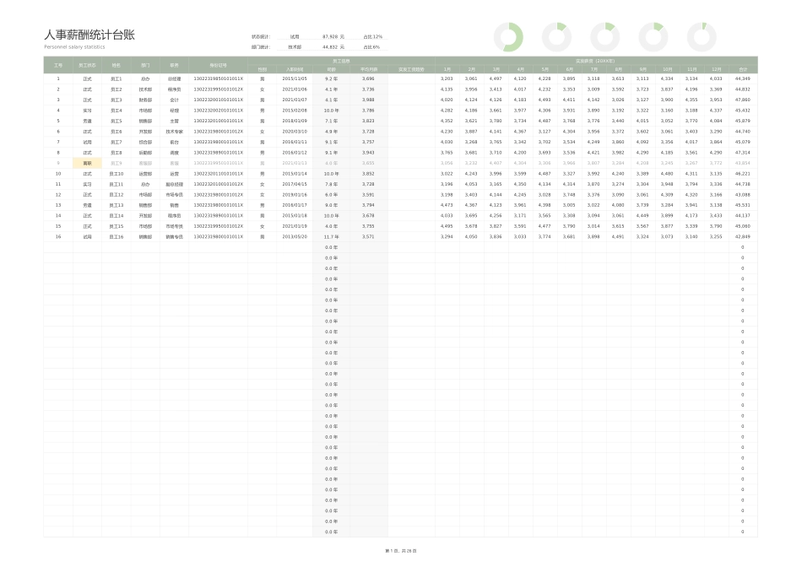Click the 人事薪酬统计台账 title
802x567 pixels.
pyautogui.click(x=89, y=35)
